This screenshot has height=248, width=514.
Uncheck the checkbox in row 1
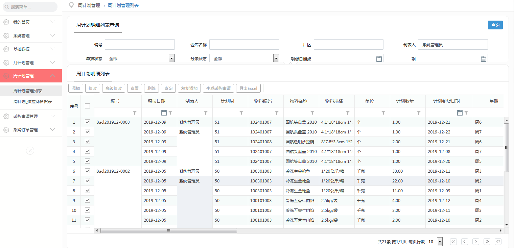[x=87, y=122]
